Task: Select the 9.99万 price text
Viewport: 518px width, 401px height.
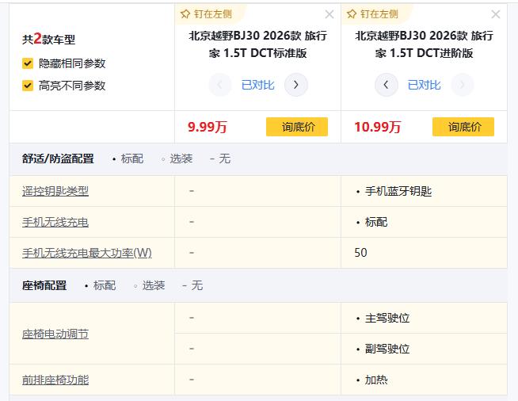Action: coord(208,127)
